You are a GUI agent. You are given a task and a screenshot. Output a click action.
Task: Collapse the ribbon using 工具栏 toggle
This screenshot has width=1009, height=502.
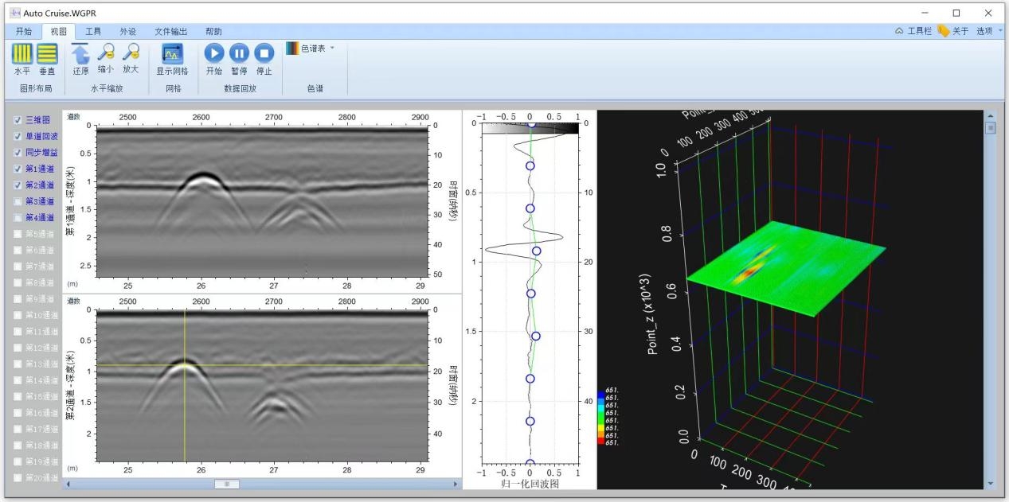pos(913,31)
